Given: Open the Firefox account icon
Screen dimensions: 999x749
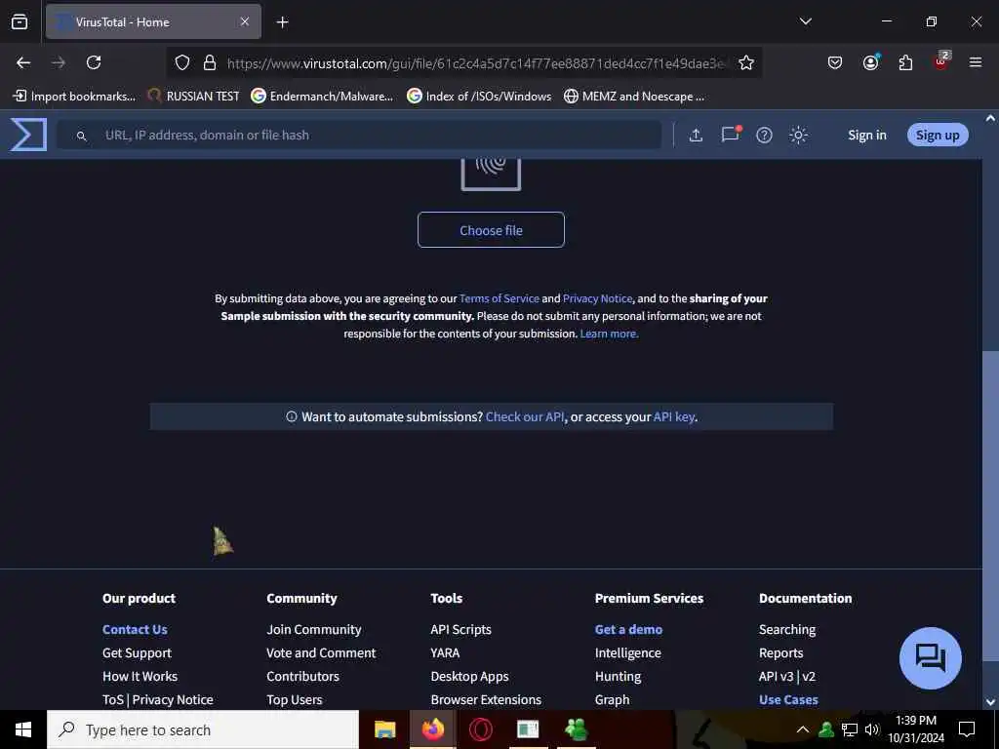Looking at the screenshot, I should tap(870, 62).
